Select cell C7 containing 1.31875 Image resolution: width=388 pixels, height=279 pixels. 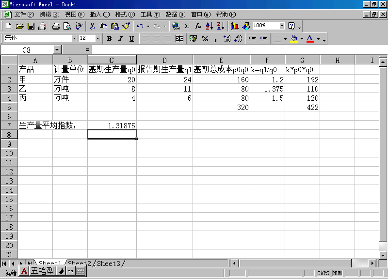(x=112, y=125)
